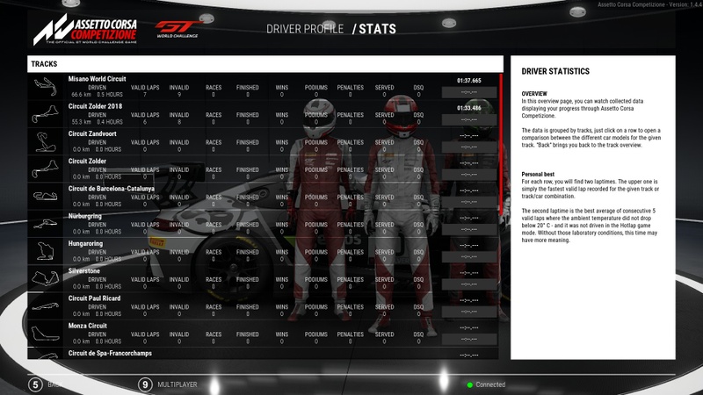Click Misano driven distance 66.6 km
The width and height of the screenshot is (703, 395).
click(81, 95)
